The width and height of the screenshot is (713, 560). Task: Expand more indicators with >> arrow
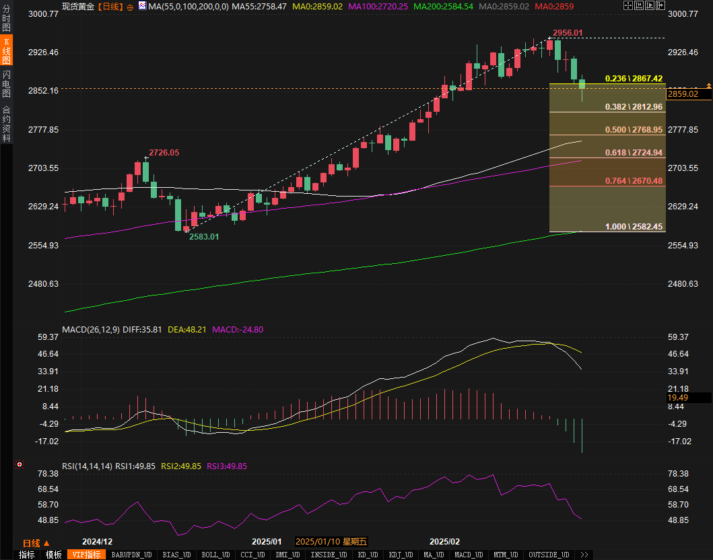click(x=584, y=555)
